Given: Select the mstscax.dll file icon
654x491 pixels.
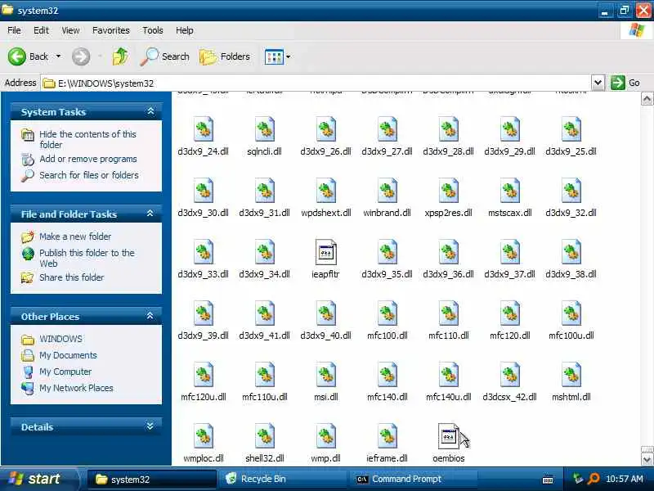Looking at the screenshot, I should coord(510,191).
